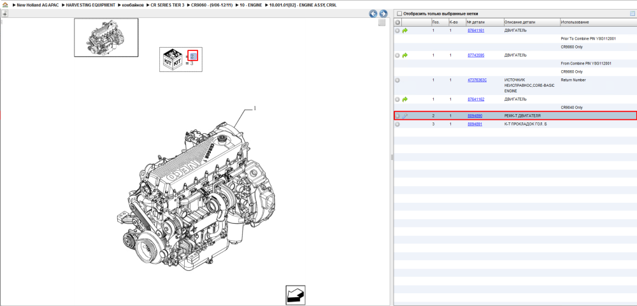Screen dimensions: 637x306
Task: Open the column settings icon above parts table
Action: point(632,13)
